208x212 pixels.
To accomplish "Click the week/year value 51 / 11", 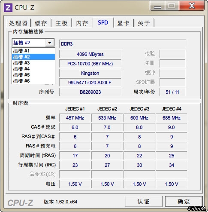I will (x=172, y=92).
